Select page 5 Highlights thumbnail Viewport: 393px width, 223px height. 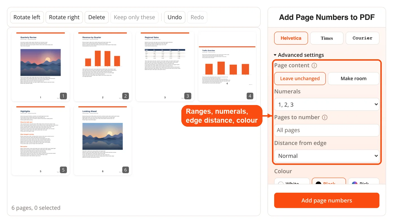[40, 140]
